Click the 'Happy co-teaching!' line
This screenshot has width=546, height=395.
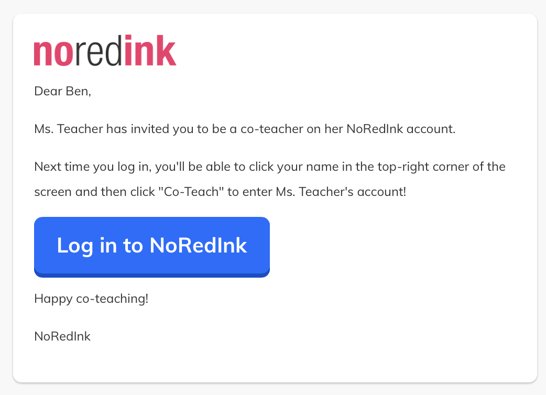pyautogui.click(x=91, y=299)
